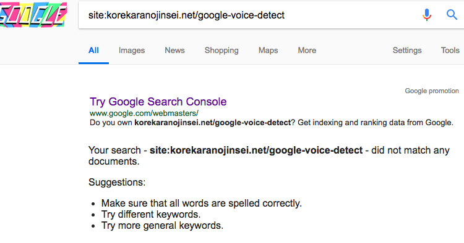
Task: Open the News results tab
Action: 174,51
